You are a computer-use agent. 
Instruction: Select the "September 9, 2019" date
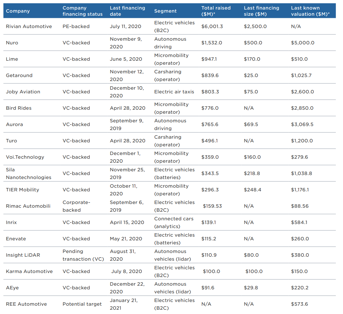(x=127, y=124)
